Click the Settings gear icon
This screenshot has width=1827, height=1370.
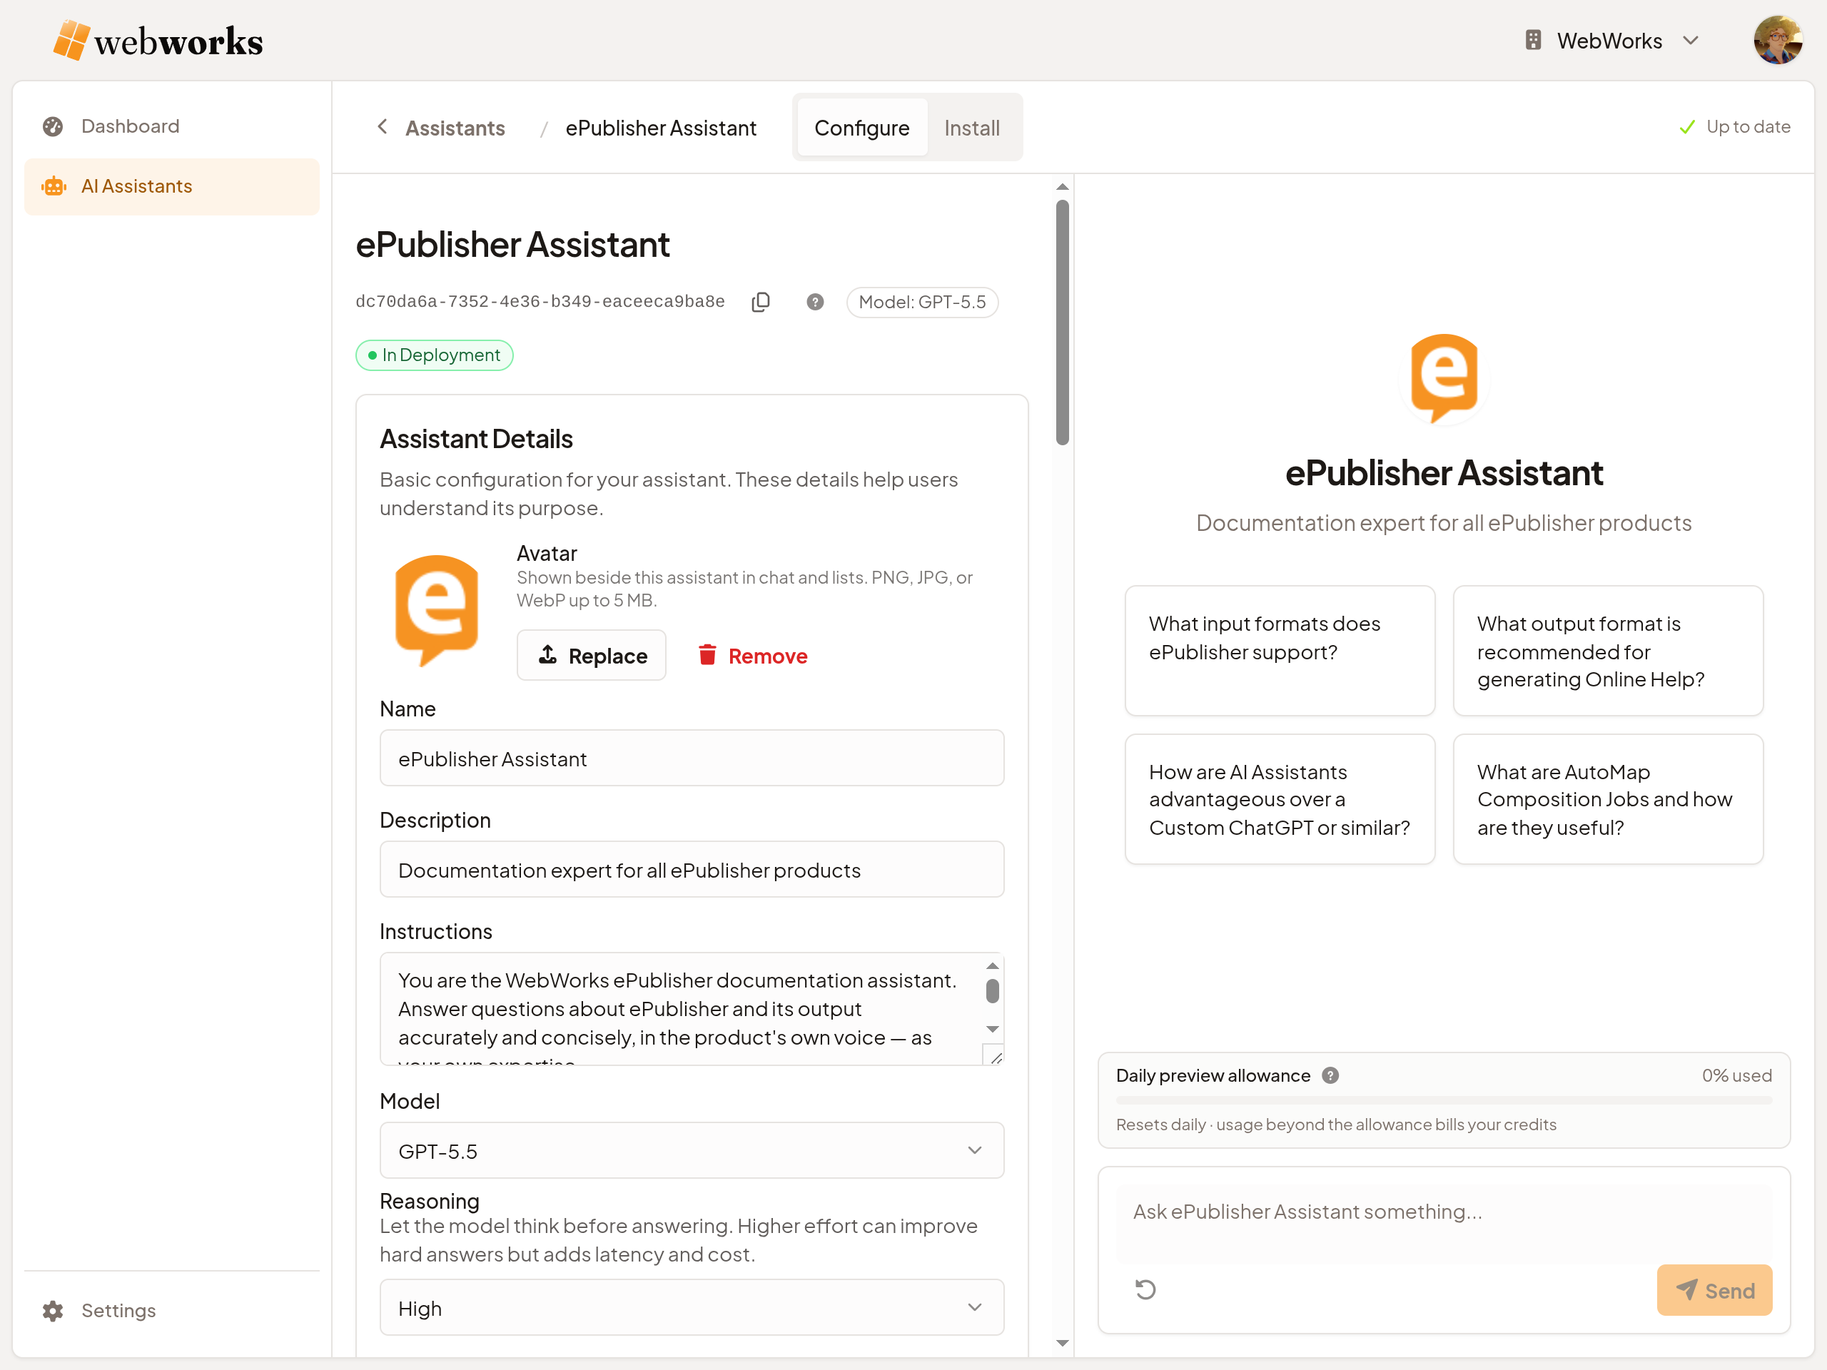point(53,1311)
